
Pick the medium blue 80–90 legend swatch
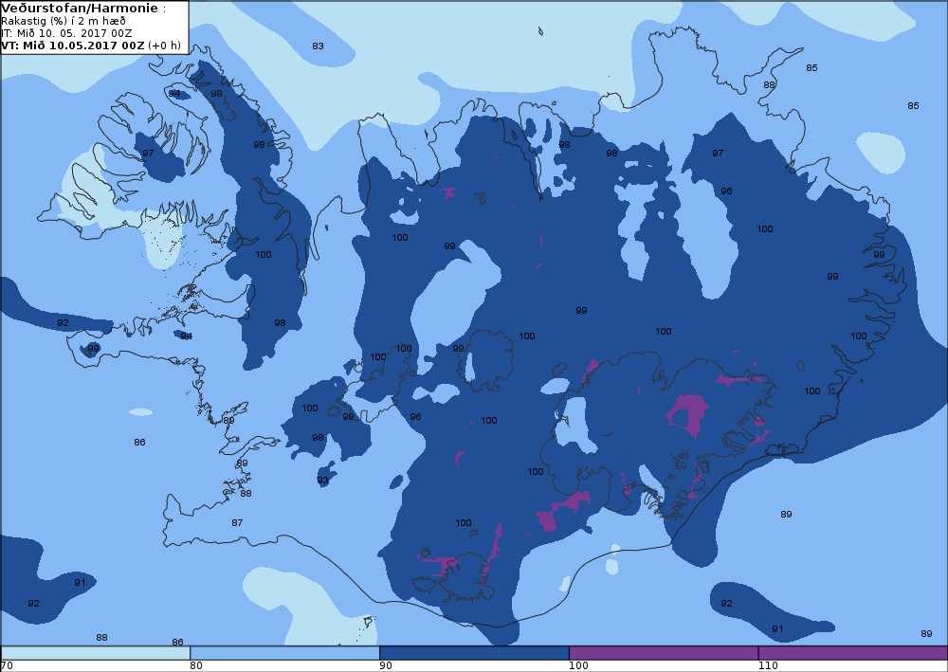[x=284, y=653]
